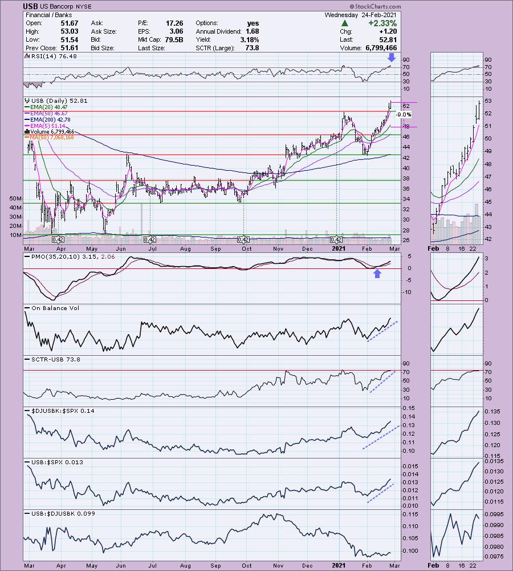Click the zoomed On Balance Vol thumbnail
This screenshot has height=571, width=513.
coord(457,329)
